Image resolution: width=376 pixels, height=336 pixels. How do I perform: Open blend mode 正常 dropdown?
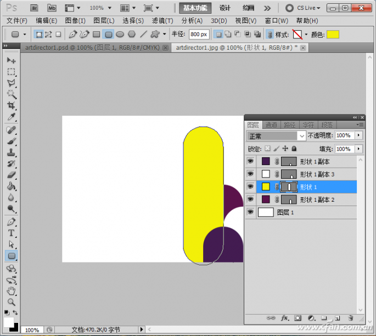[276, 136]
